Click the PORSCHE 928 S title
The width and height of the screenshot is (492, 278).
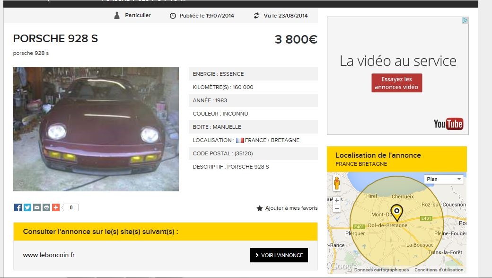[55, 39]
